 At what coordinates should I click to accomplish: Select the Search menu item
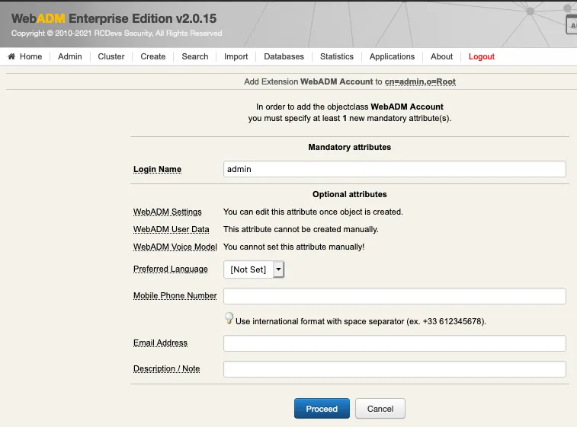tap(195, 56)
